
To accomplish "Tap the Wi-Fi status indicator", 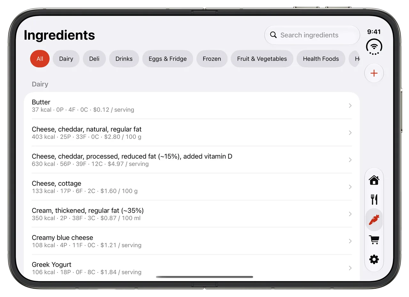I will click(x=374, y=47).
